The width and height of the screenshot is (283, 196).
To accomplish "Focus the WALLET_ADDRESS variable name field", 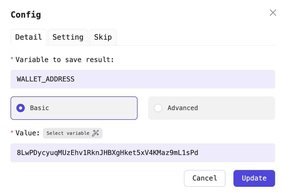I will (143, 79).
